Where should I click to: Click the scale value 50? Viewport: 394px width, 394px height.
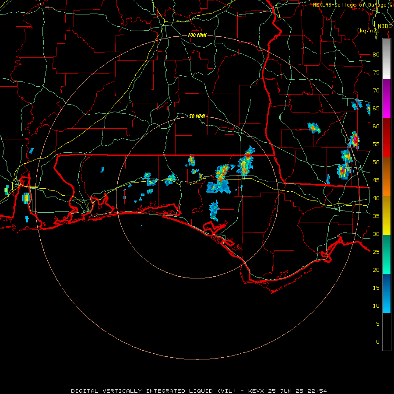pyautogui.click(x=376, y=162)
